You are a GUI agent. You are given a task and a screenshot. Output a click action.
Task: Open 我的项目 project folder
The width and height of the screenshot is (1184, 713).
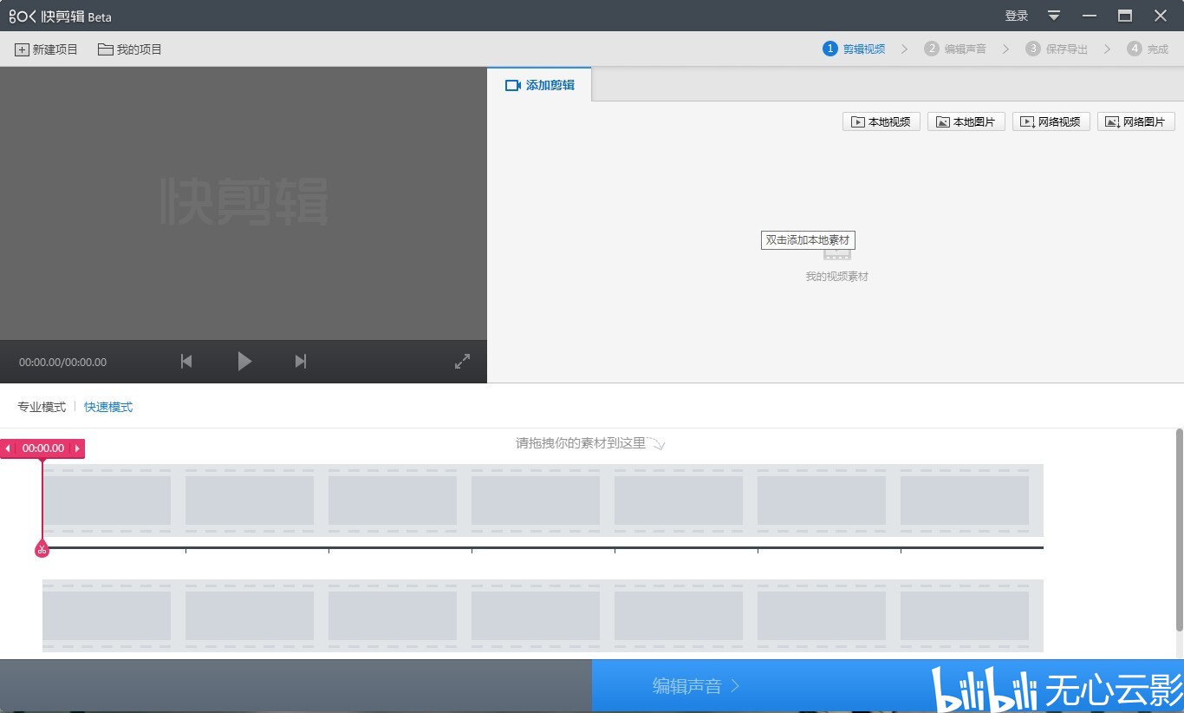(130, 49)
